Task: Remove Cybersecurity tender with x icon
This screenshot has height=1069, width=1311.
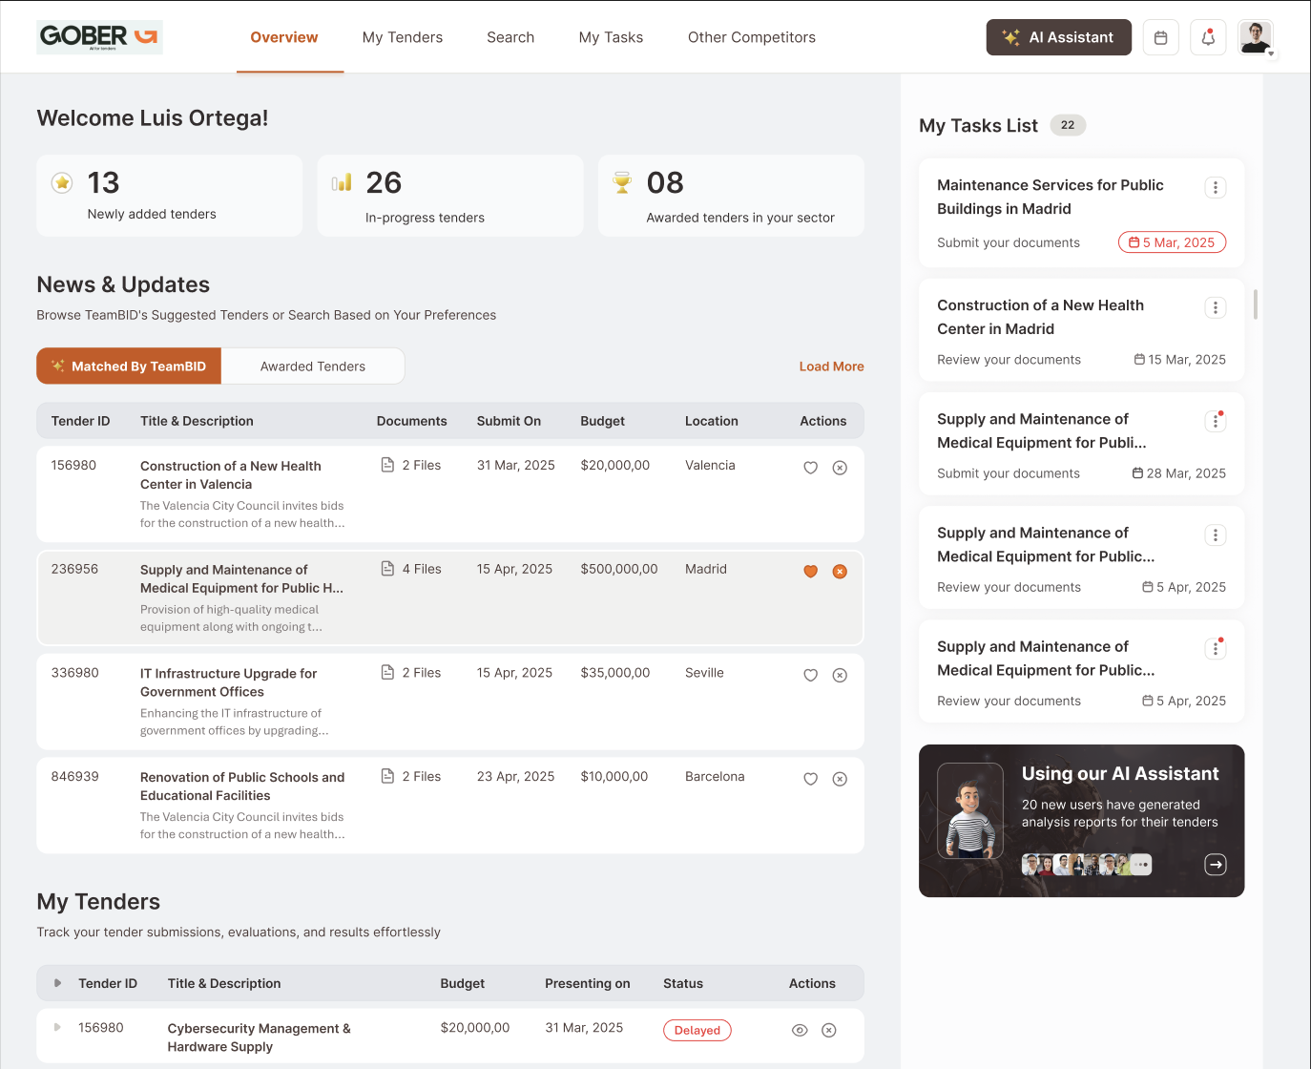Action: (x=829, y=1030)
